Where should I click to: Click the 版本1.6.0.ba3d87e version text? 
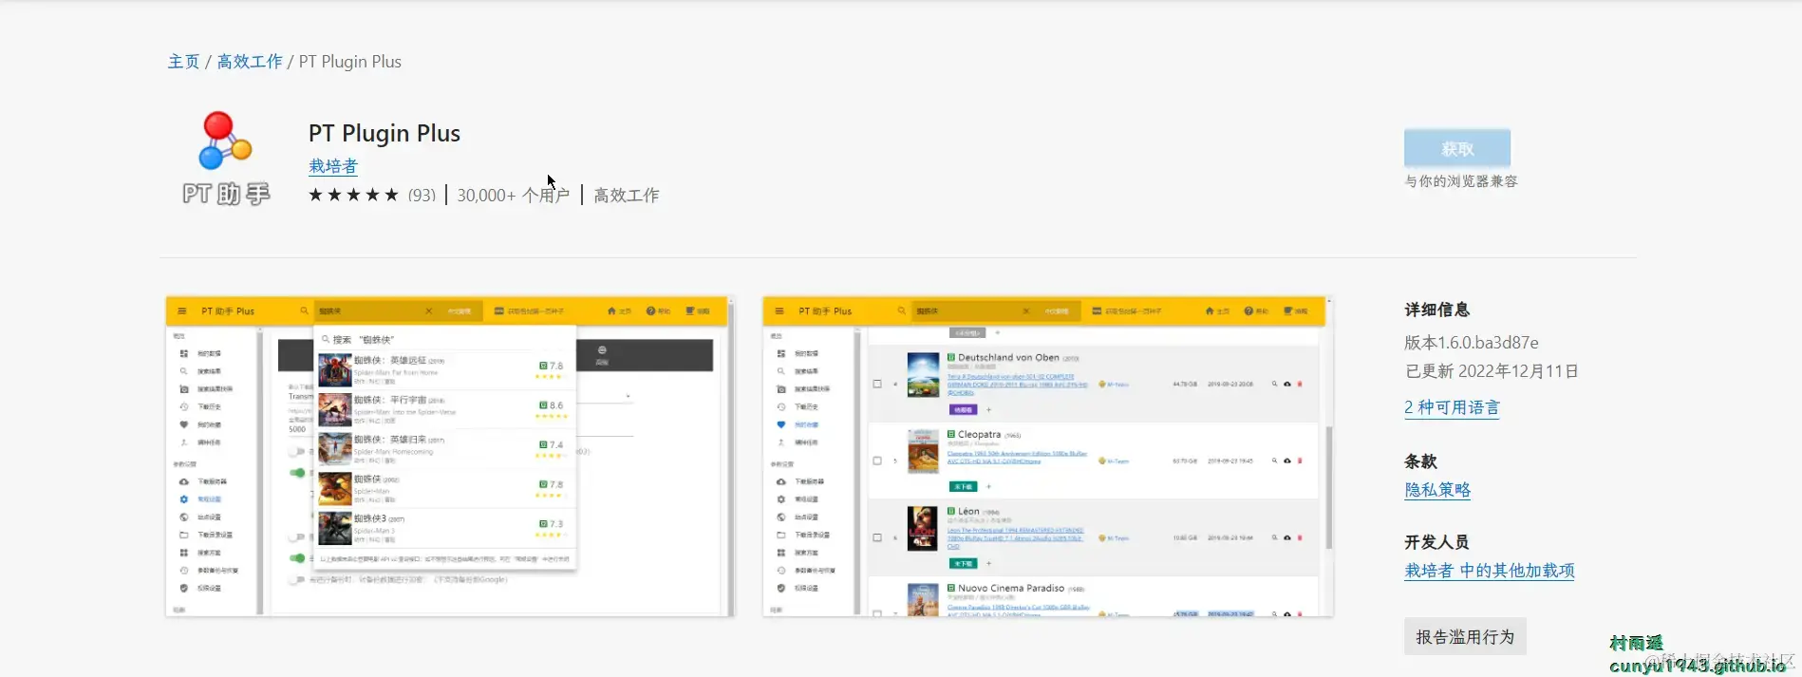point(1472,343)
